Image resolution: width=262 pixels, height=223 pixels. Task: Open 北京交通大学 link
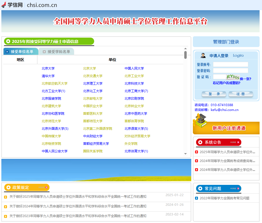[x=93, y=76]
